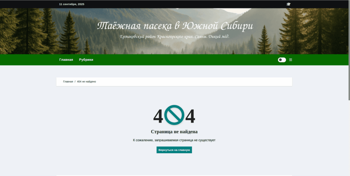Select Главная in the green navigation bar

(66, 60)
